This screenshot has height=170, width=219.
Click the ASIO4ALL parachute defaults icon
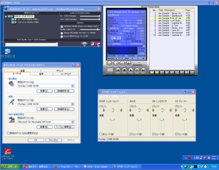[x=84, y=44]
